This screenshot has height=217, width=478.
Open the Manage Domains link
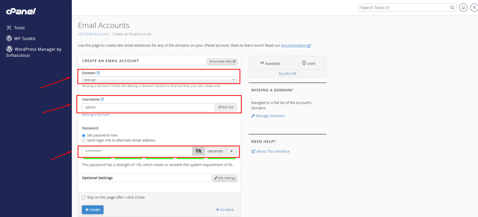(270, 115)
